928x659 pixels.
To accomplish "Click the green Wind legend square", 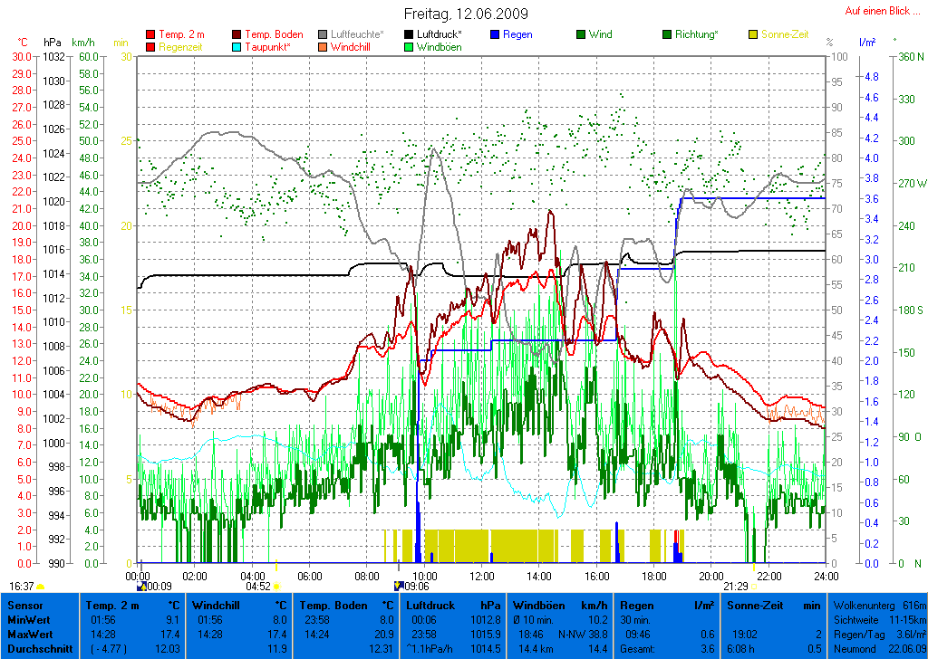I will pos(581,34).
